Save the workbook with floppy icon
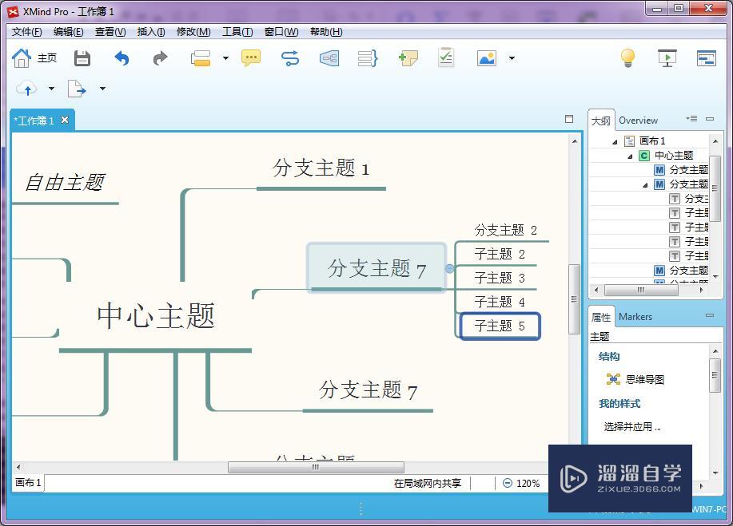Viewport: 733px width, 526px height. [x=82, y=58]
